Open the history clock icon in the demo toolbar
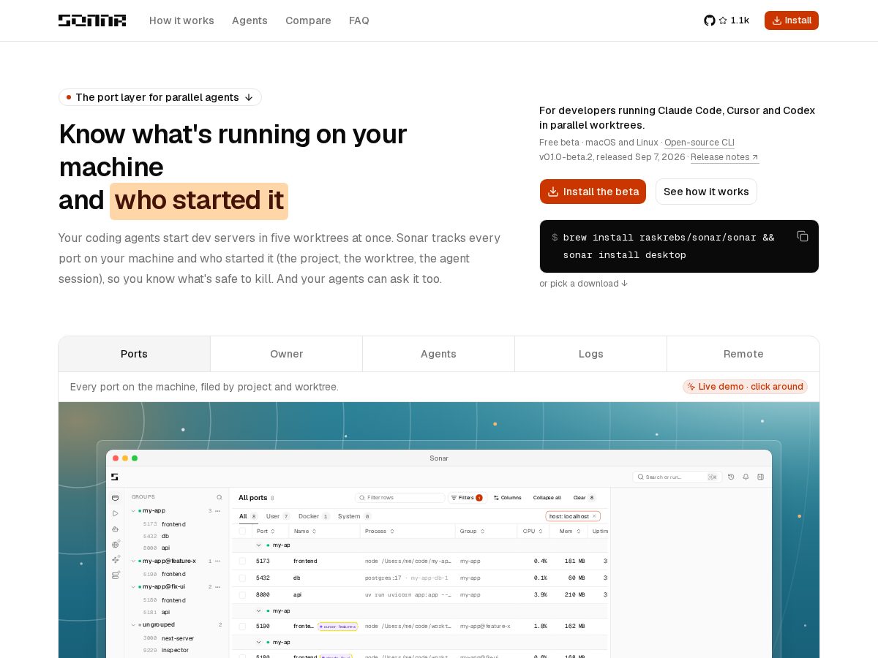Viewport: 878px width, 658px height. pos(731,477)
